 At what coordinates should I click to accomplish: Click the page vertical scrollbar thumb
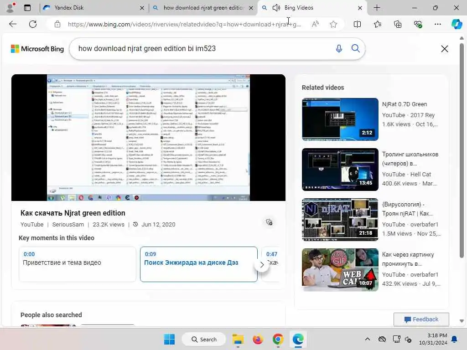coord(462,150)
